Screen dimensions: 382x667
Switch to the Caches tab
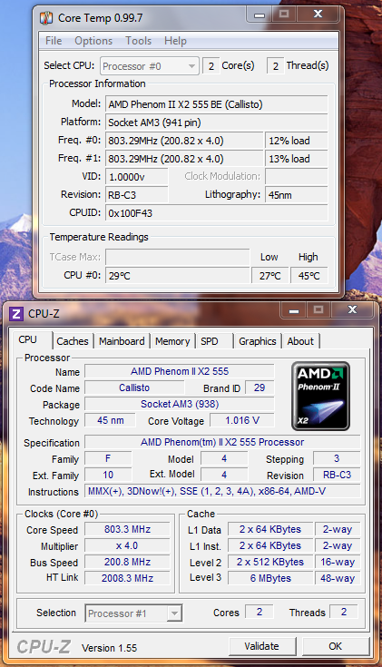(73, 341)
